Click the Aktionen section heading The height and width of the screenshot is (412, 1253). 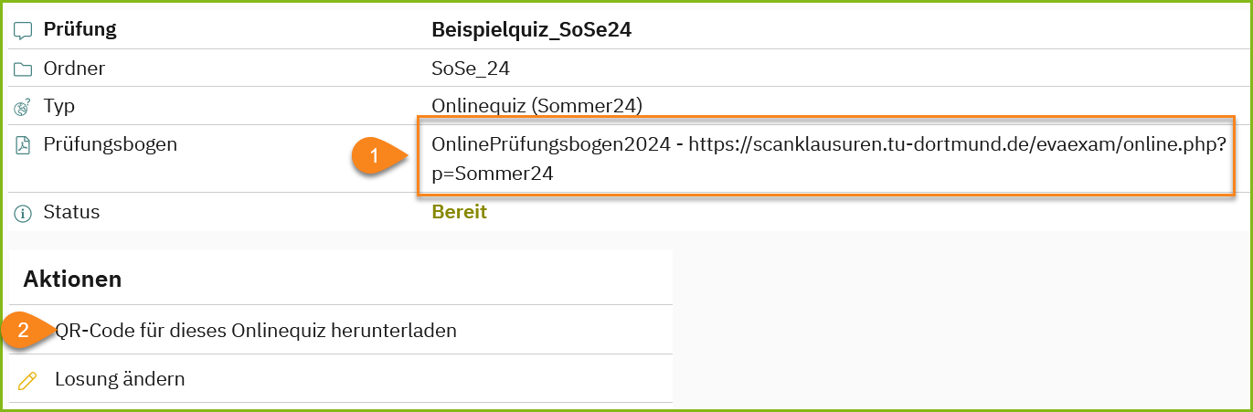pyautogui.click(x=72, y=279)
